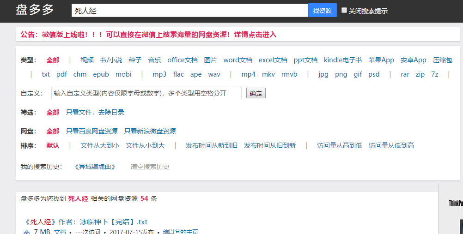Choose the rar archive format
The image size is (463, 234).
click(405, 74)
